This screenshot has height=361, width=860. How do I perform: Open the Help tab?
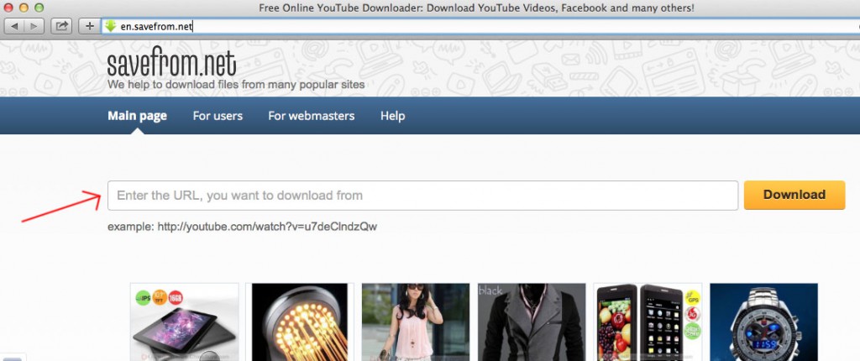393,116
